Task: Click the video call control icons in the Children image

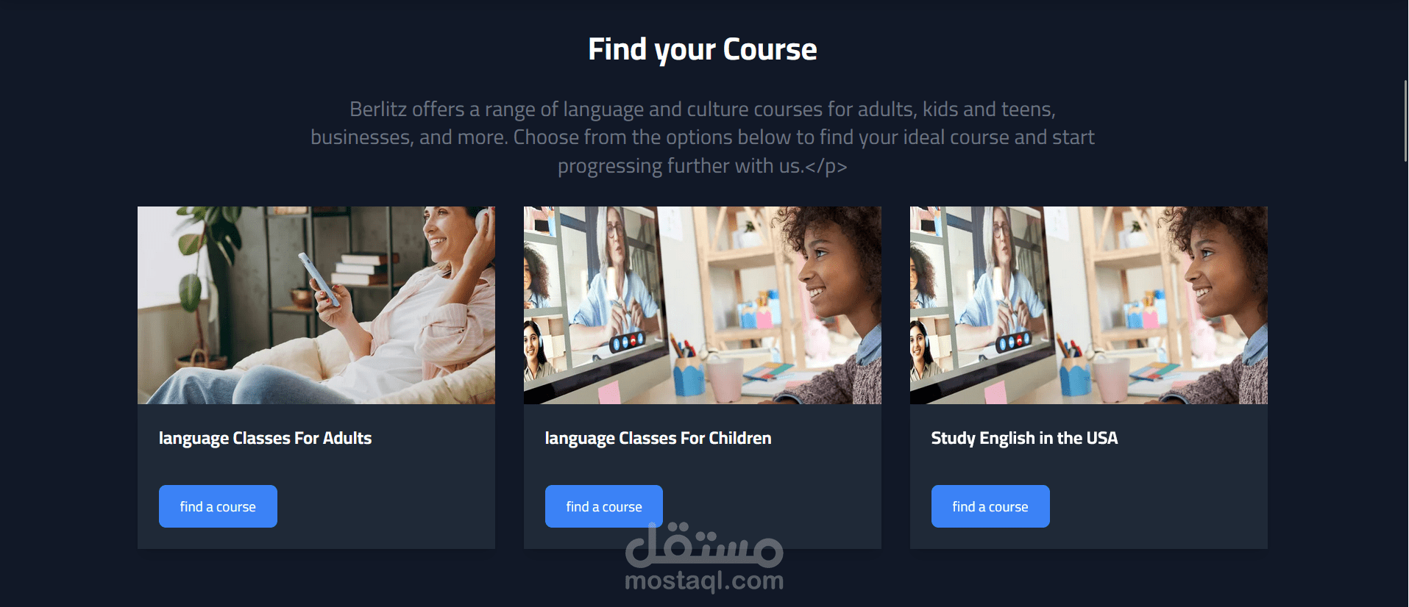Action: [x=628, y=341]
